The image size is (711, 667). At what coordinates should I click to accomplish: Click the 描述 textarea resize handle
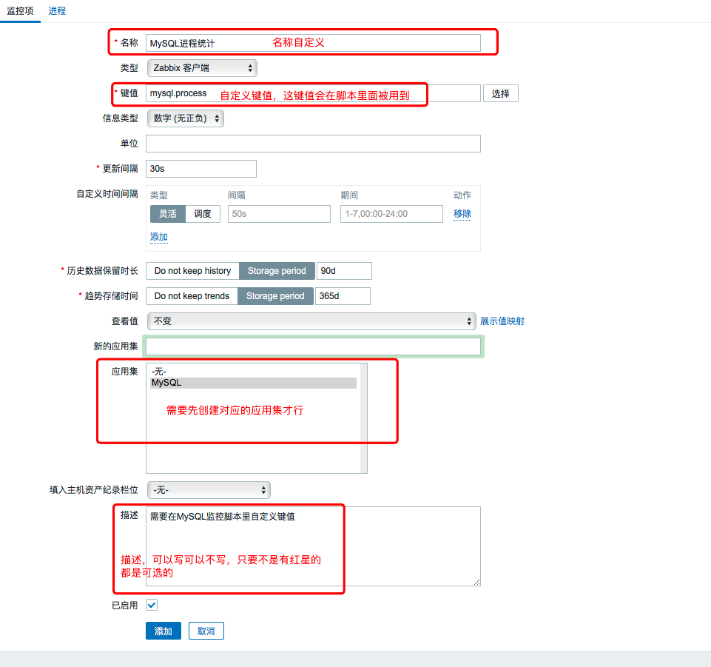pos(476,582)
